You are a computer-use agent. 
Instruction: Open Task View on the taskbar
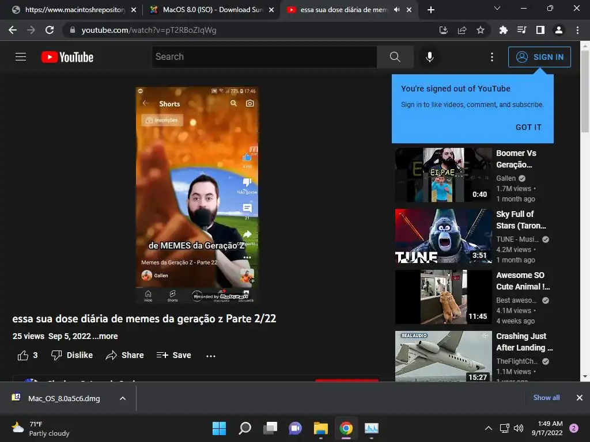coord(270,428)
